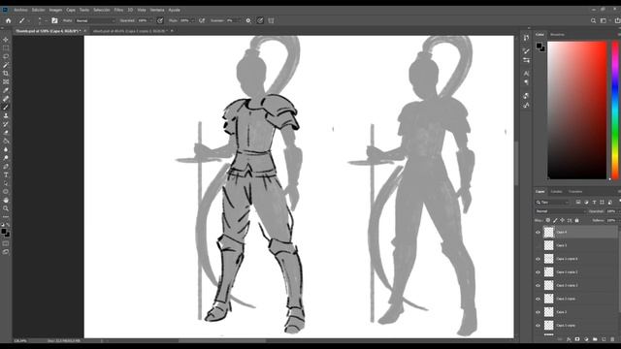Click the hue slider strip in Color panel

click(615, 111)
